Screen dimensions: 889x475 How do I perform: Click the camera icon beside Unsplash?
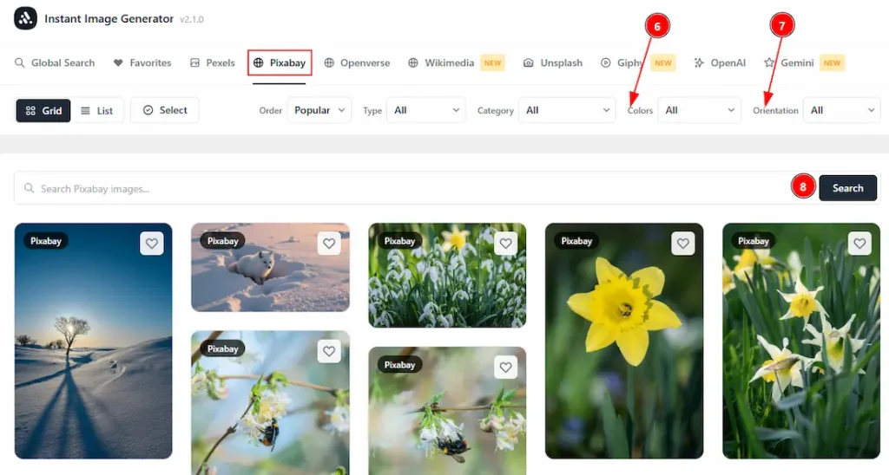click(x=529, y=63)
